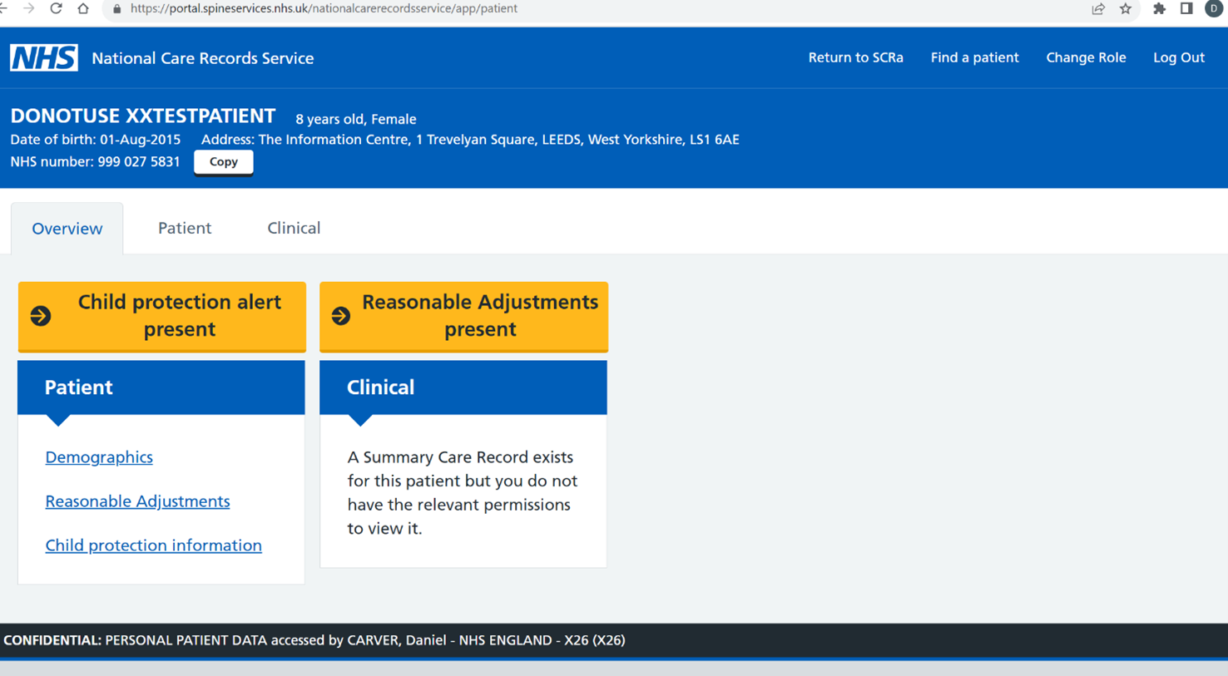Open Reasonable Adjustments present banner
Screen dimensions: 1228x676
[463, 316]
